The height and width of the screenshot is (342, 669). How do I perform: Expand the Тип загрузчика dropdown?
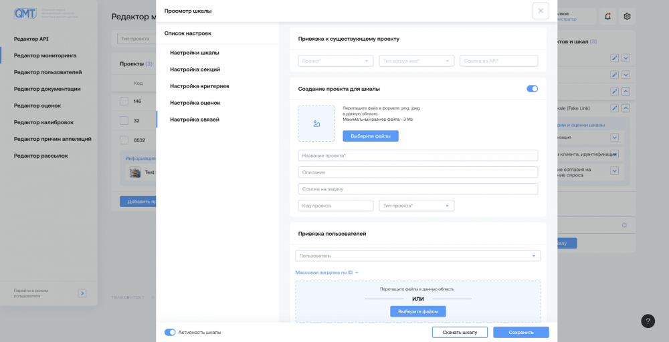click(416, 61)
